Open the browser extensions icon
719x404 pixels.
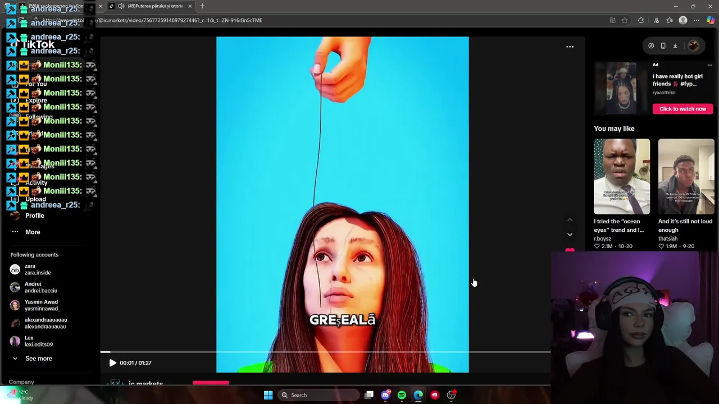pos(641,20)
